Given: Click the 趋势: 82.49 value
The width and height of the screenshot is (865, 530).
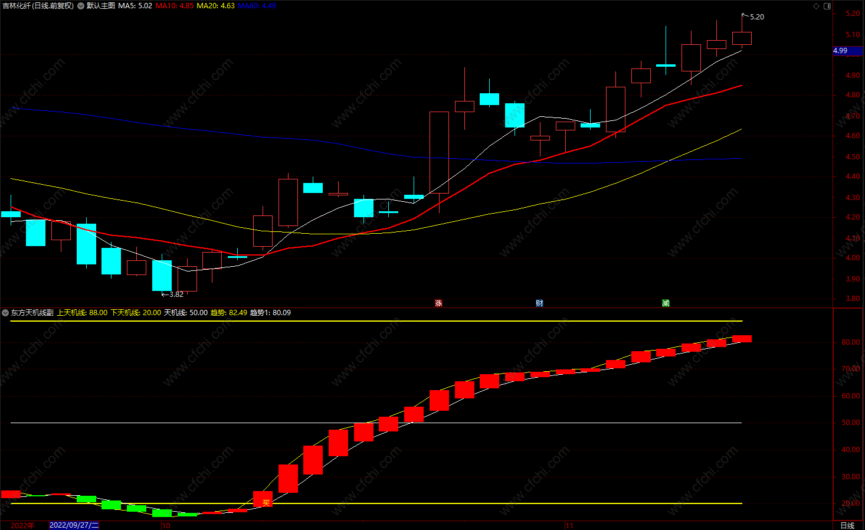Looking at the screenshot, I should pos(229,313).
